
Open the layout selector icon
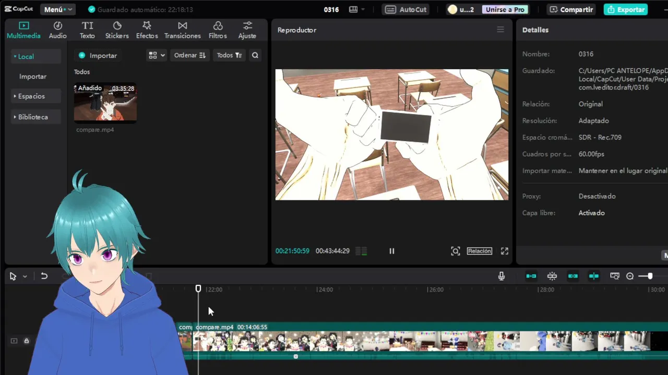pos(356,9)
